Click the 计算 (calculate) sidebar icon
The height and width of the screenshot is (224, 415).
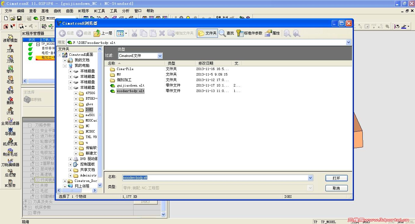click(x=10, y=111)
